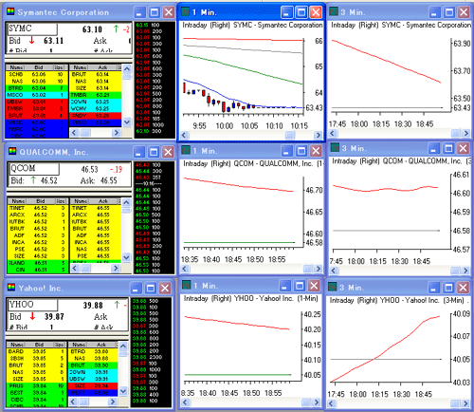Minimize the Symantec Corporation window

pyautogui.click(x=139, y=12)
